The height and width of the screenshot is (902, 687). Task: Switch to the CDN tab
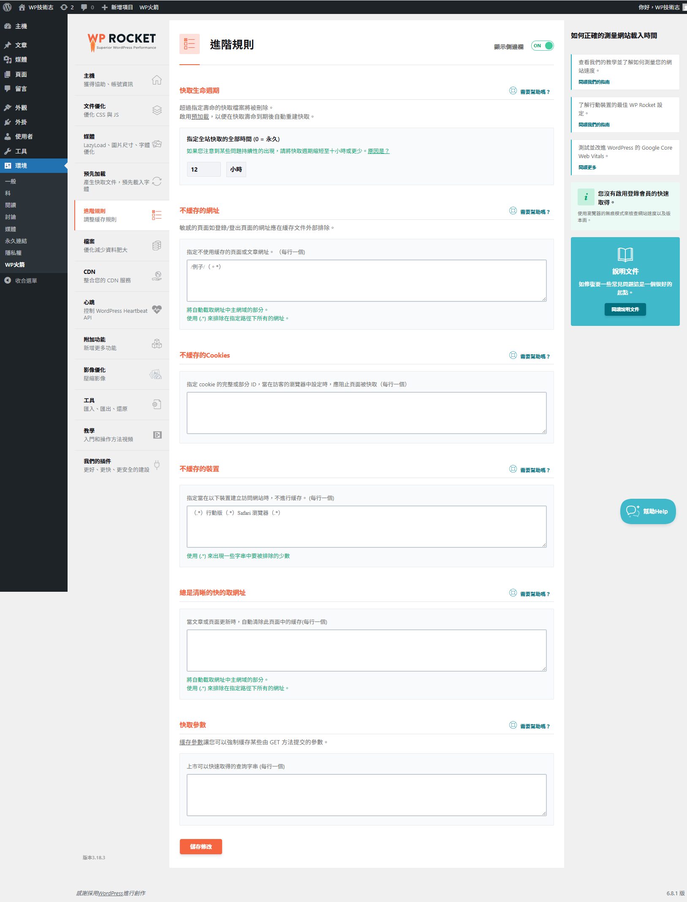[x=122, y=276]
